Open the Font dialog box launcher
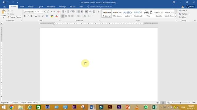 59,20
